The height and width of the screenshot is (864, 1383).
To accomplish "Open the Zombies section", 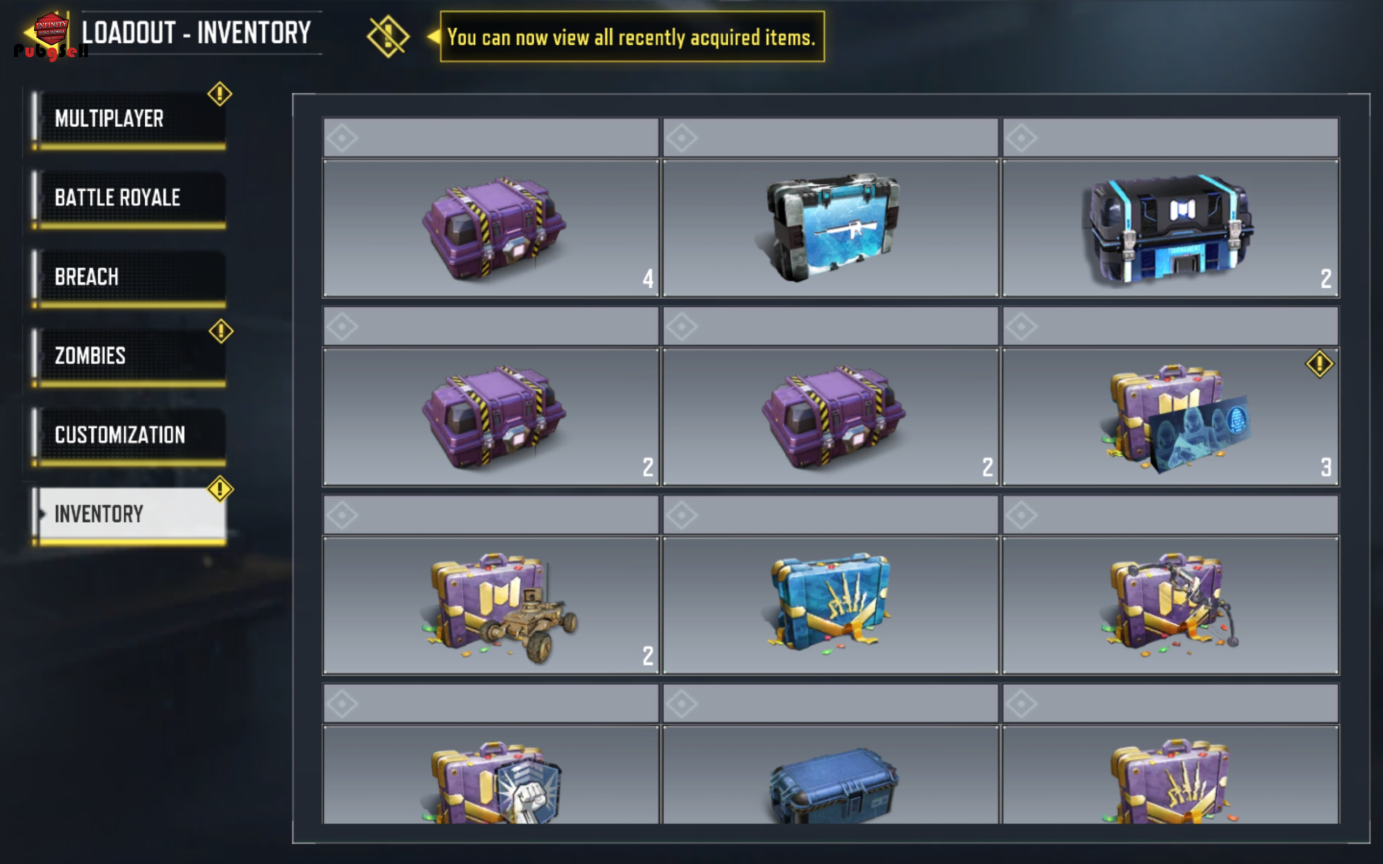I will [129, 356].
